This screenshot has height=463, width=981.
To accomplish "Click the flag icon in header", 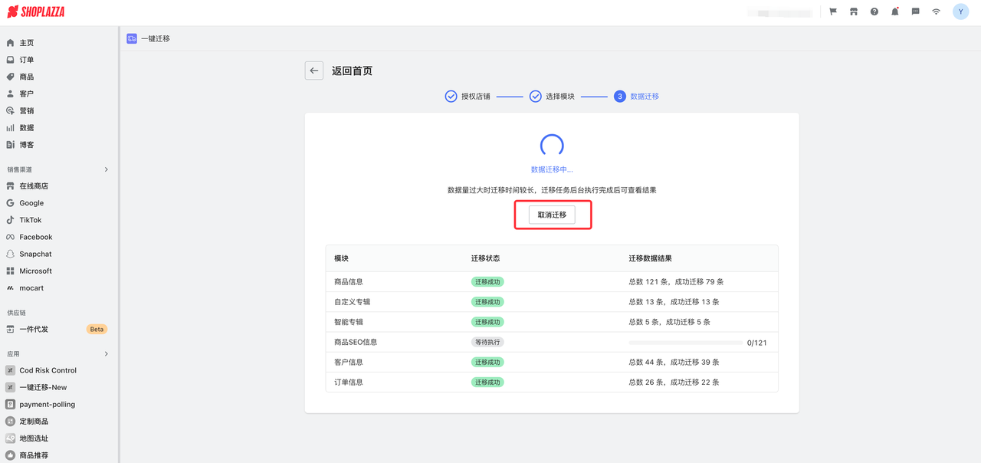I will pos(832,12).
